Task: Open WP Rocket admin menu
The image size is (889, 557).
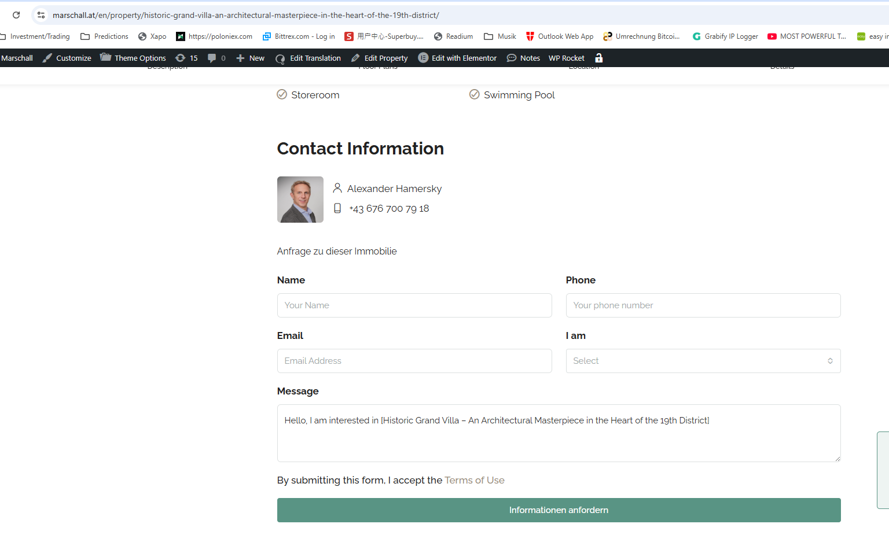Action: point(566,58)
